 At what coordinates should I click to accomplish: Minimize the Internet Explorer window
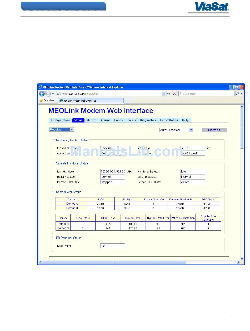(231, 87)
